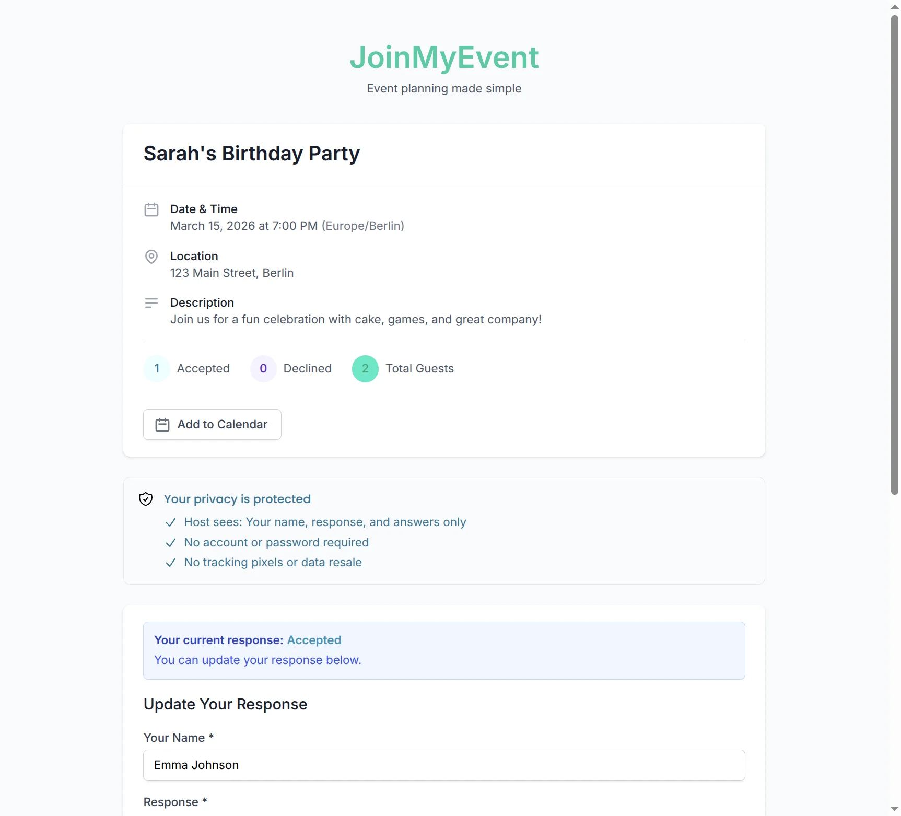Screen dimensions: 901x816
Task: Click the address '123 Main Street, Berlin'
Action: (231, 273)
